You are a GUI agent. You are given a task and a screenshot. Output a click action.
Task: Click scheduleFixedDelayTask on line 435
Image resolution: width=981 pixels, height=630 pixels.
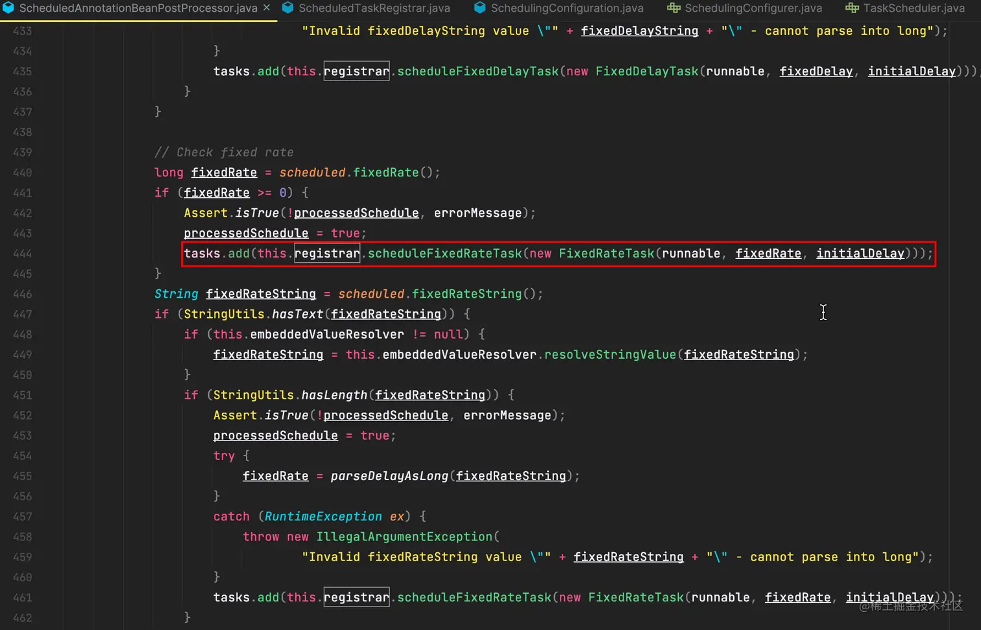(x=478, y=71)
